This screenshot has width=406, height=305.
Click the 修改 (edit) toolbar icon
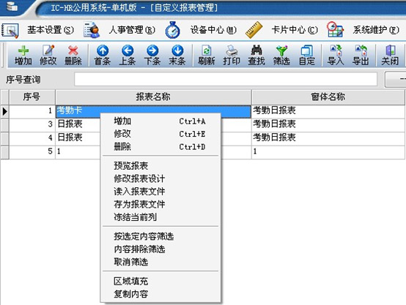click(48, 56)
